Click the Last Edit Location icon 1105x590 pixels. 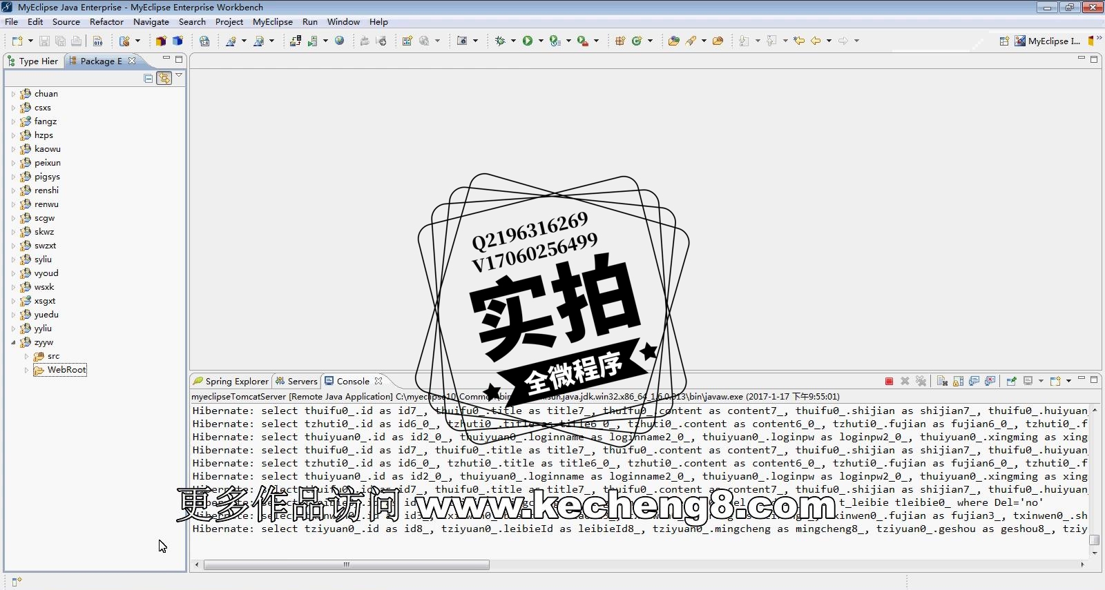[x=799, y=41]
